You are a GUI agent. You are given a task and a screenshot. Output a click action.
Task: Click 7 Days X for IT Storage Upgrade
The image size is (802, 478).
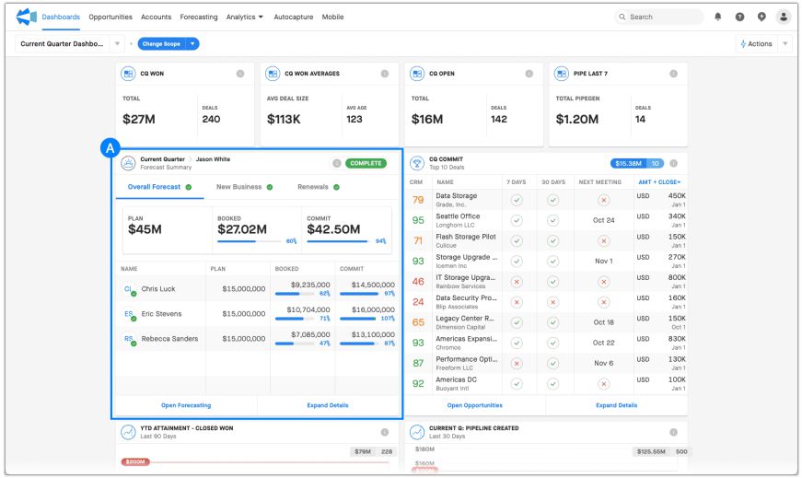(x=517, y=282)
